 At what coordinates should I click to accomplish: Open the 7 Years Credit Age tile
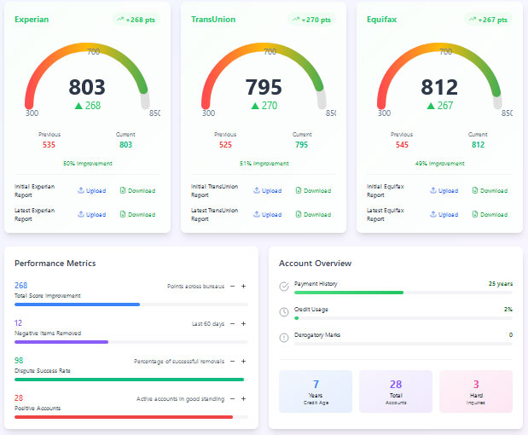(316, 391)
